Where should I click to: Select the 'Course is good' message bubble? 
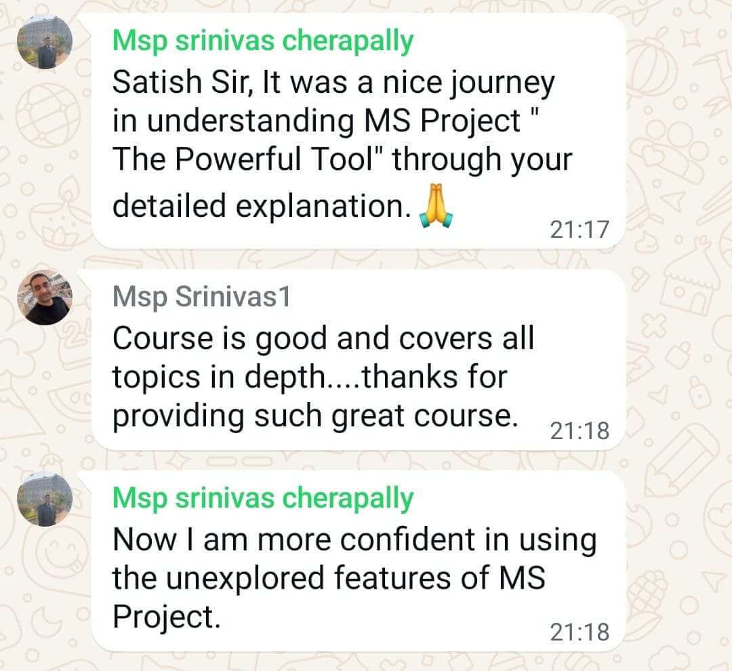[359, 359]
